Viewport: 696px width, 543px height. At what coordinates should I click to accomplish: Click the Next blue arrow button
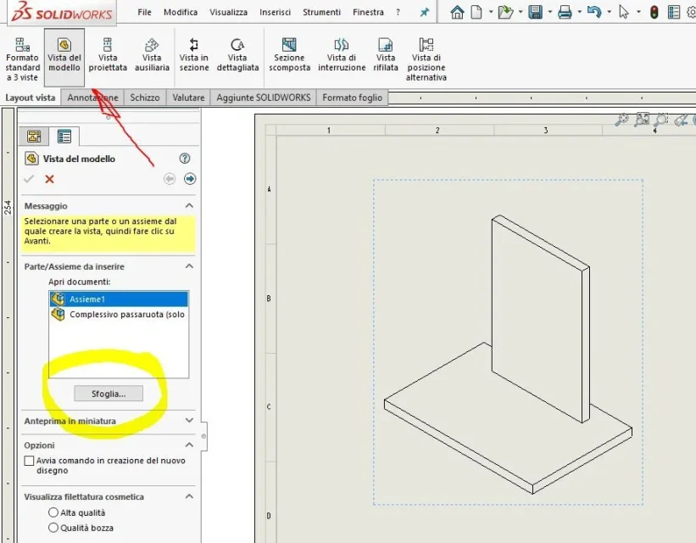tap(190, 179)
